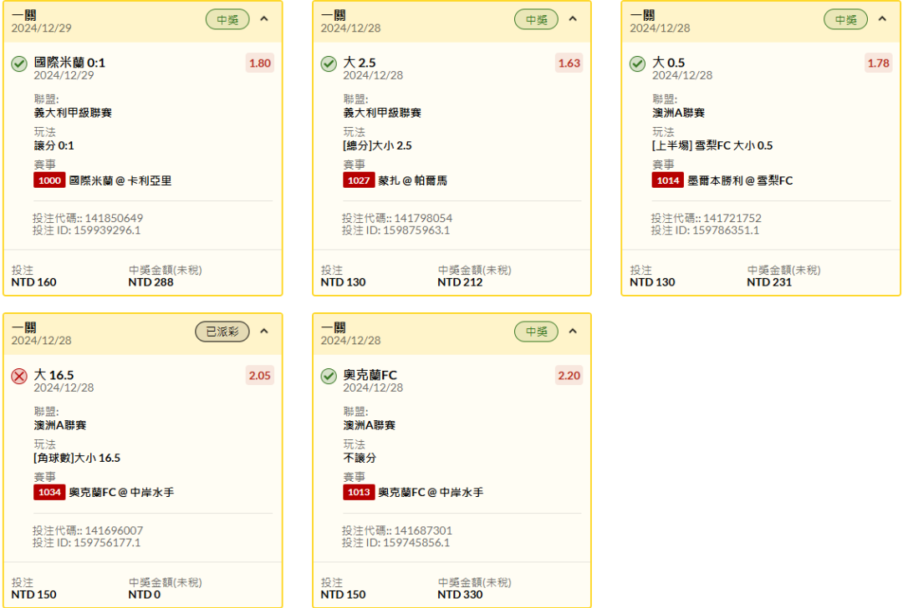Click green check icon beside 奧克蘭FC
The image size is (903, 608).
[329, 376]
